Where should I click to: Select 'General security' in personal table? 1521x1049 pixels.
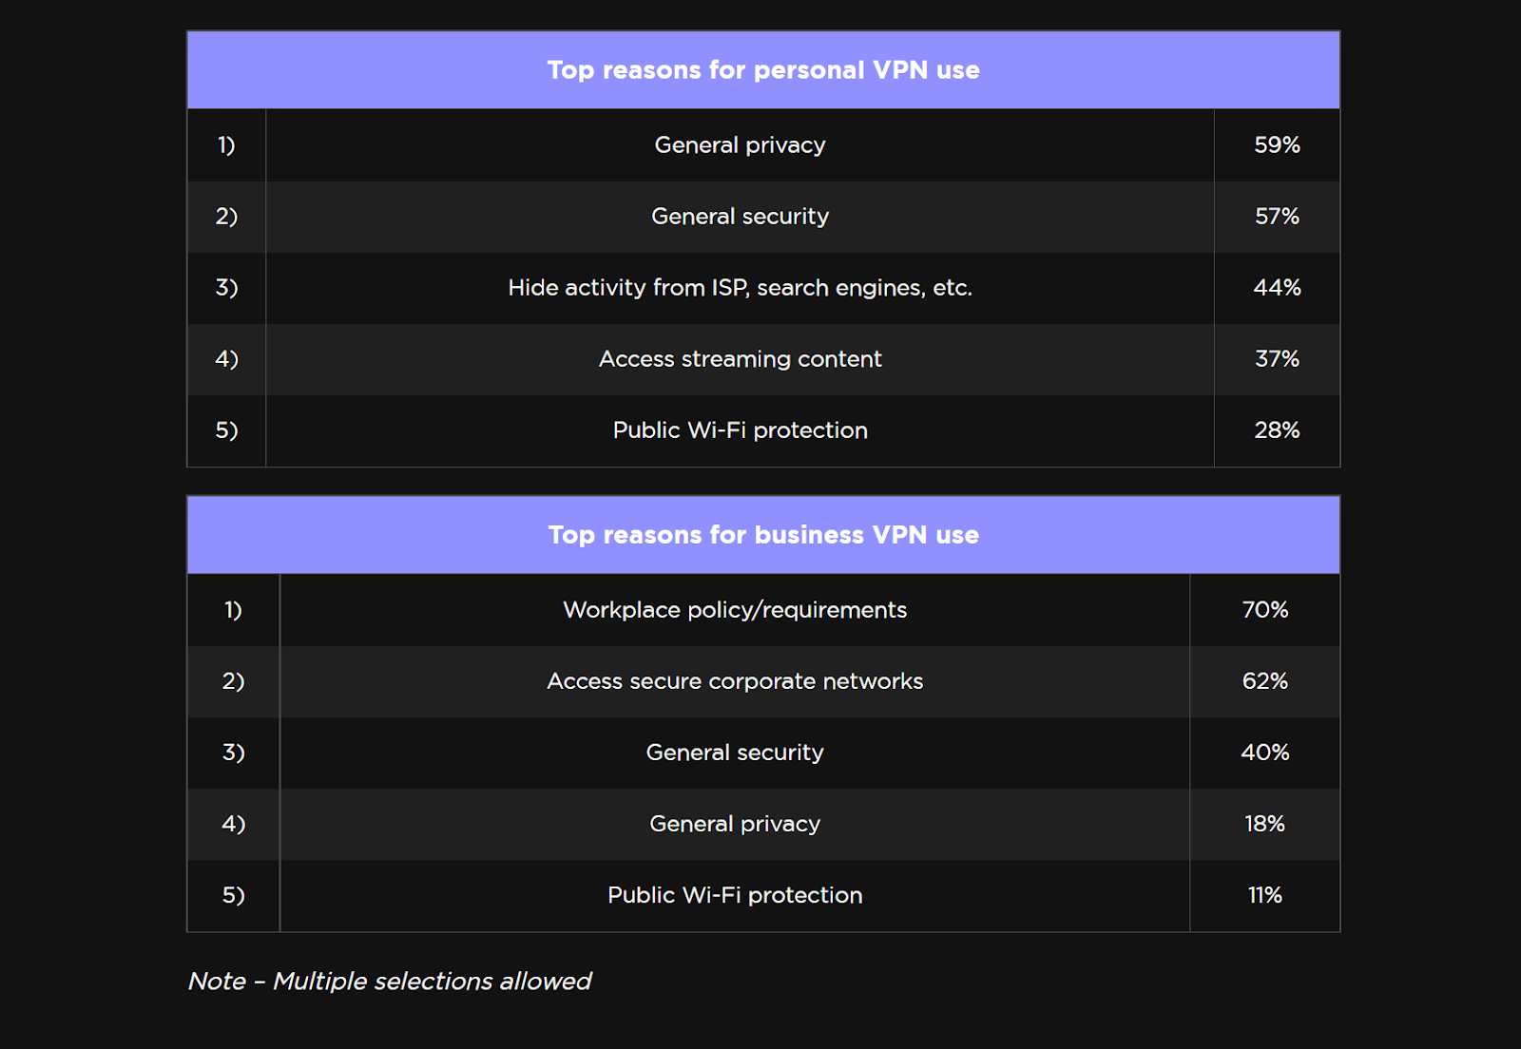click(740, 217)
